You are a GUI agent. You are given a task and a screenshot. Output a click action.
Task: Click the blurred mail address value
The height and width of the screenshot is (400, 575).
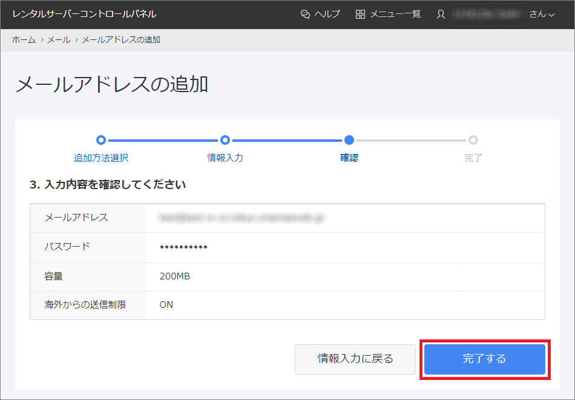(241, 218)
